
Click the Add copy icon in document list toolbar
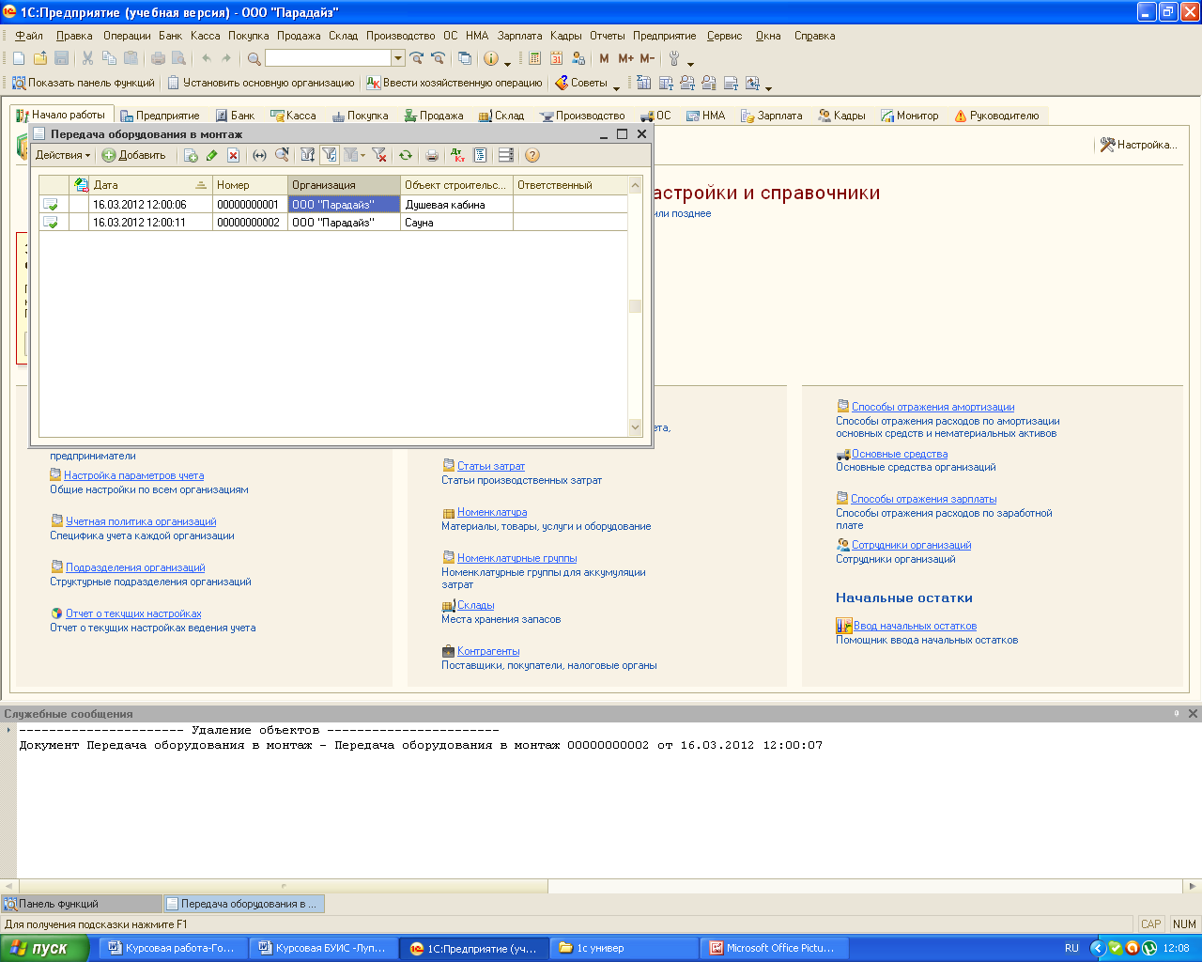coord(191,156)
